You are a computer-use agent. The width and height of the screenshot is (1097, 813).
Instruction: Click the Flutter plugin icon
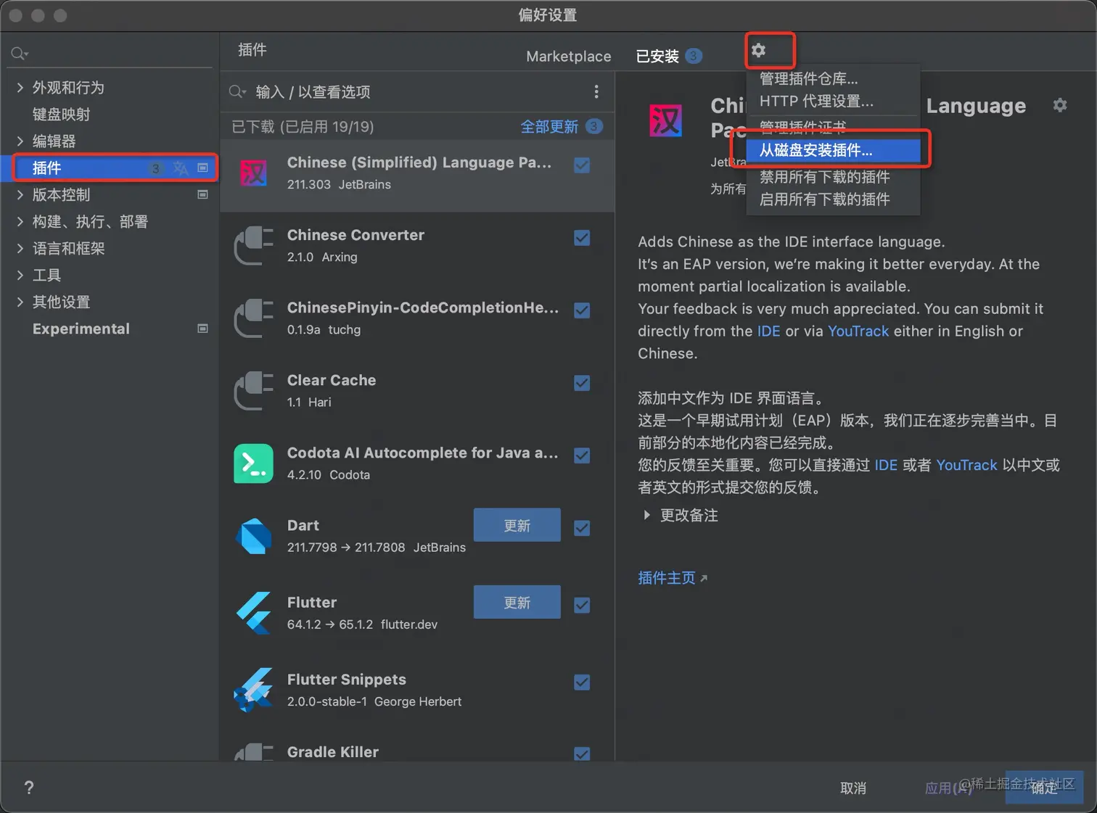[253, 613]
